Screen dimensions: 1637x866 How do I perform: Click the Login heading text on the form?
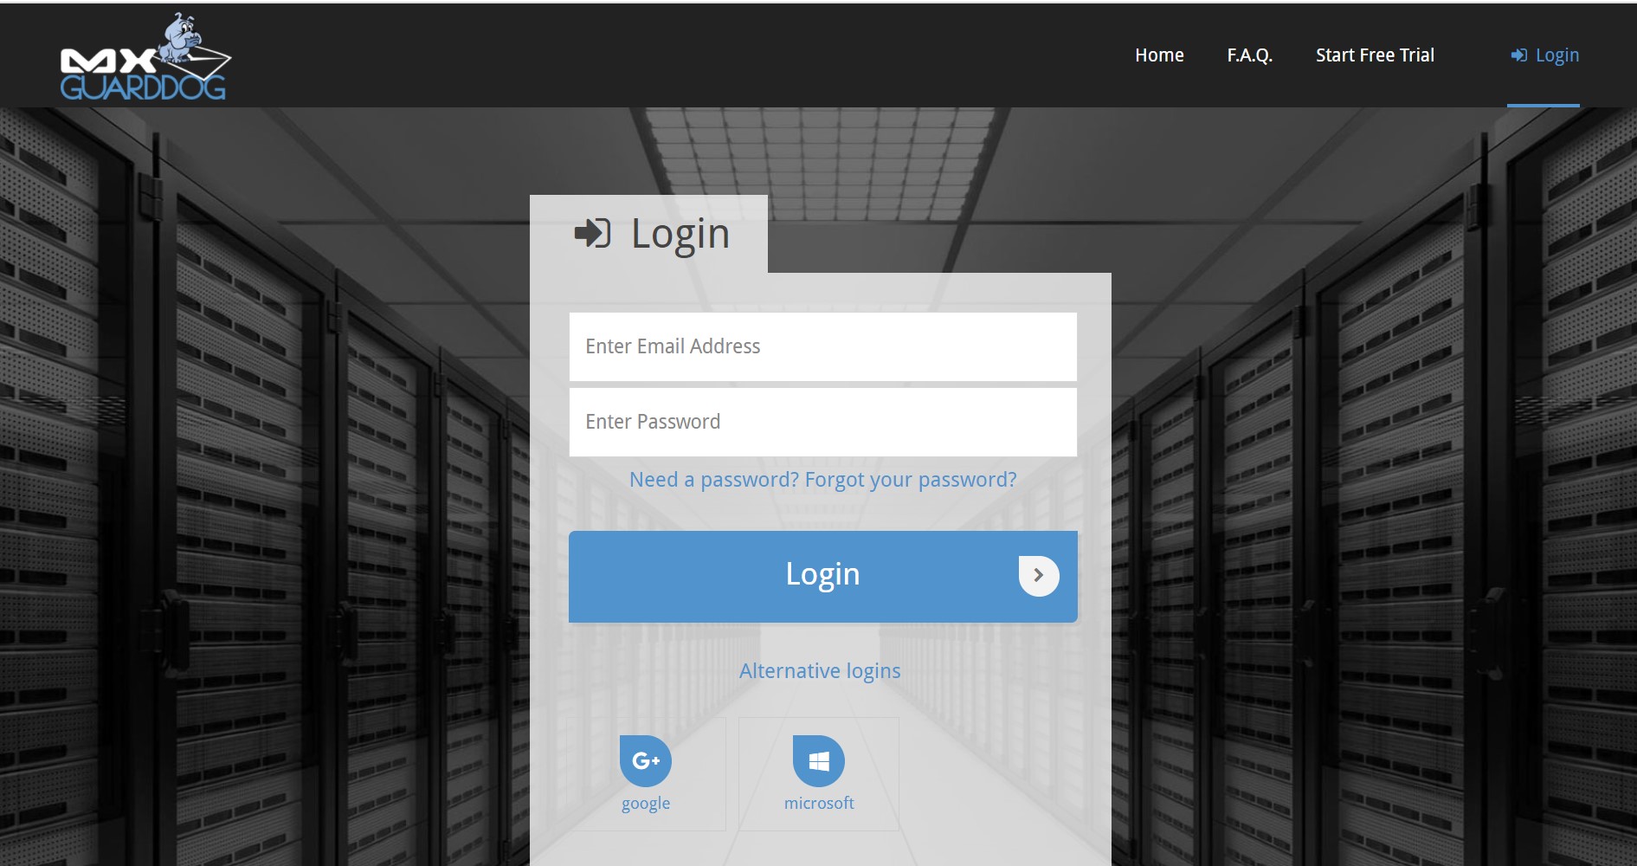(680, 234)
